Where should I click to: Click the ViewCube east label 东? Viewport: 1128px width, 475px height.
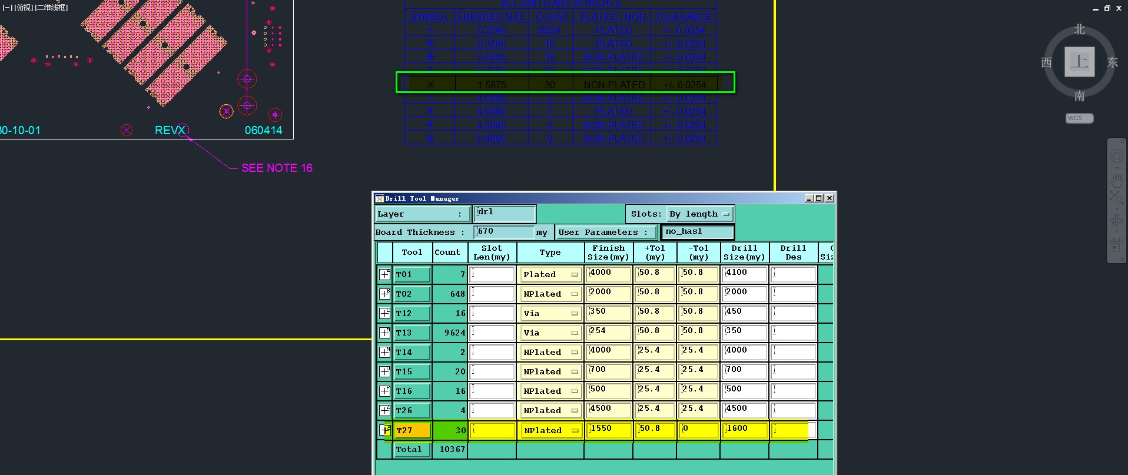point(1112,62)
